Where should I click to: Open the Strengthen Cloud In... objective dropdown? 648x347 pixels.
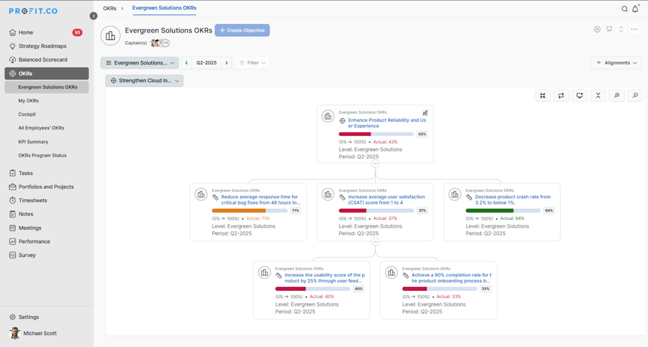144,81
